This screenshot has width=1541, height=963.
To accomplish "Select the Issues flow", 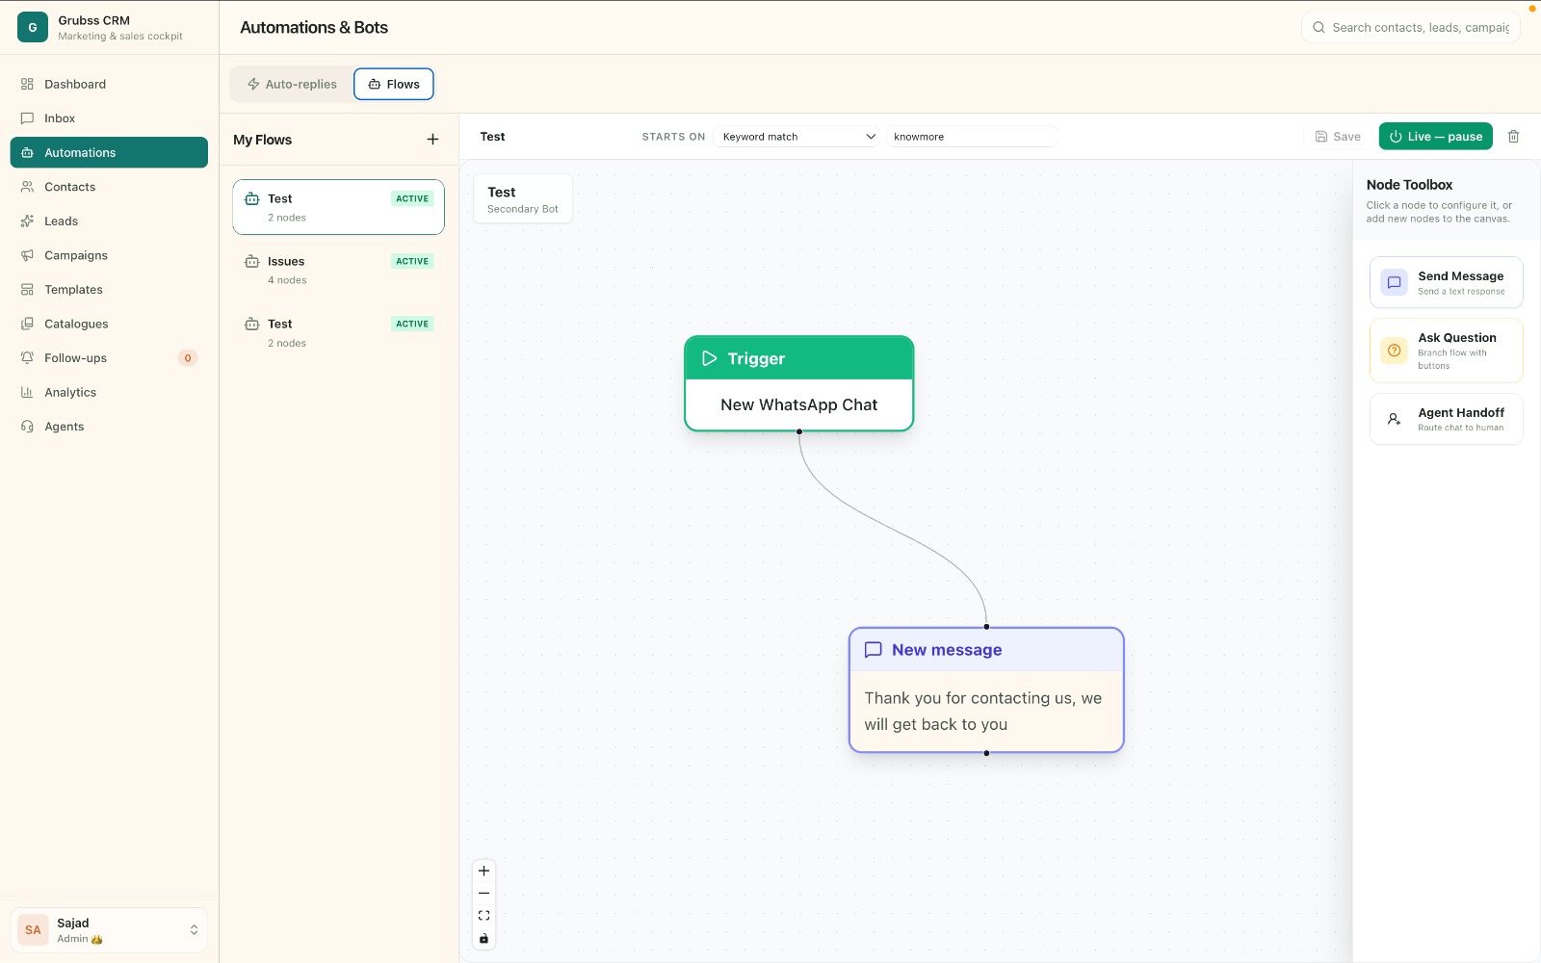I will 338,270.
